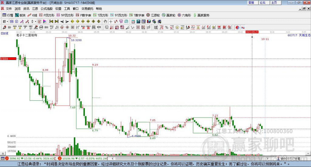Open the 9P四方形 tool

[x=65, y=15]
